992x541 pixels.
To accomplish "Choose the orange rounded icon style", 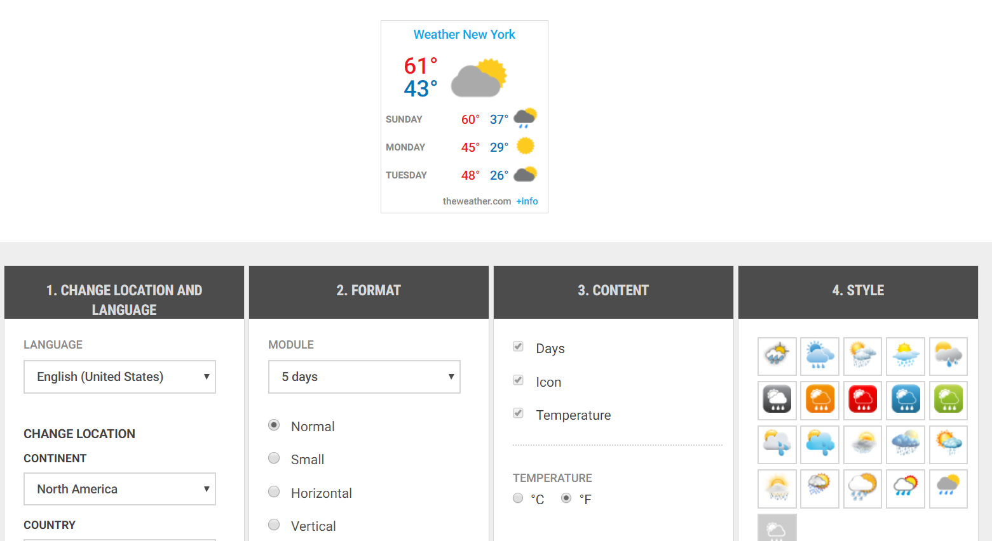I will [x=820, y=400].
